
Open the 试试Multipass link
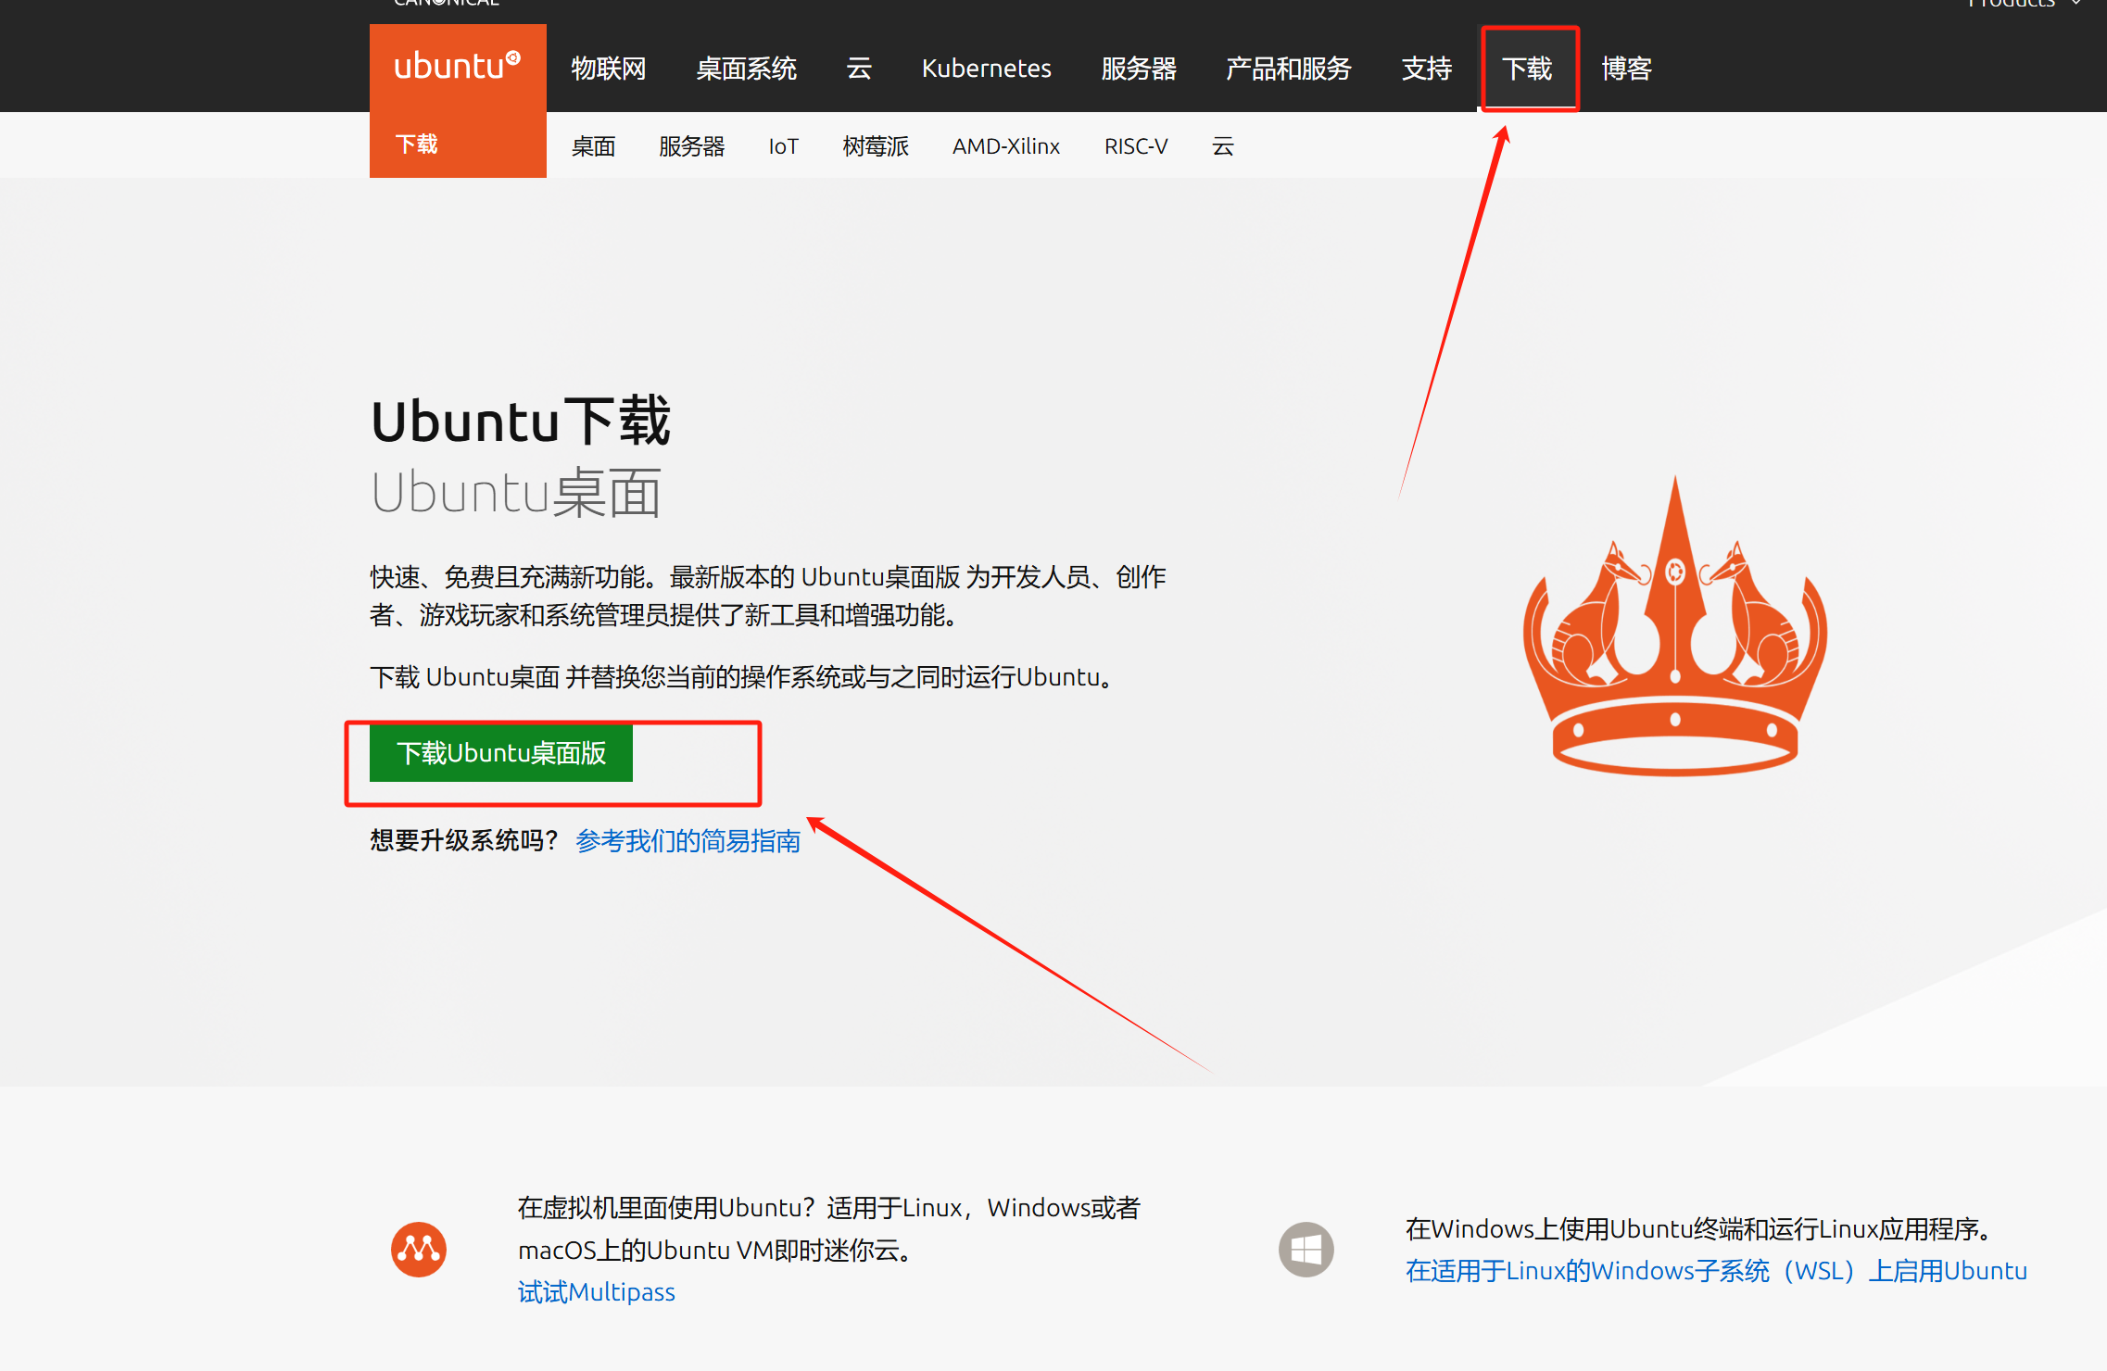point(597,1292)
